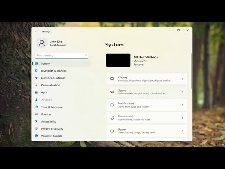Click the Windows Update icon

tap(37, 136)
